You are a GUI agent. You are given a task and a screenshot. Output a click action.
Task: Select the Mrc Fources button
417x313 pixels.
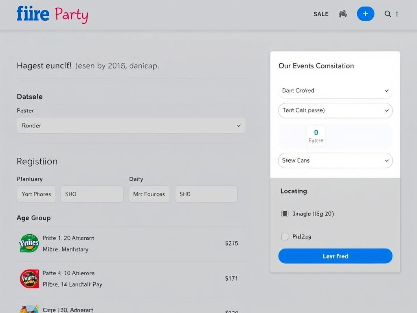click(149, 194)
